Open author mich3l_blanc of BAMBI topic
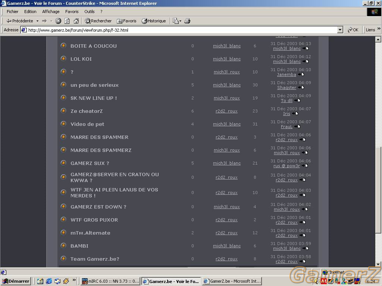 point(227,246)
